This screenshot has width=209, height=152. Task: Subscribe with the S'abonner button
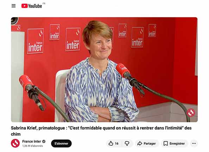61,144
